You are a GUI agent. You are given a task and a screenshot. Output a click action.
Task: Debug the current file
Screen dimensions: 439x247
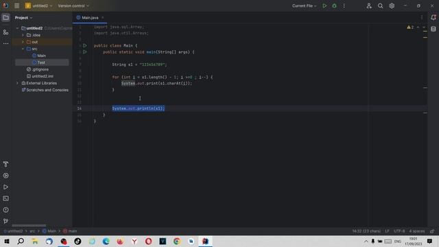point(334,5)
